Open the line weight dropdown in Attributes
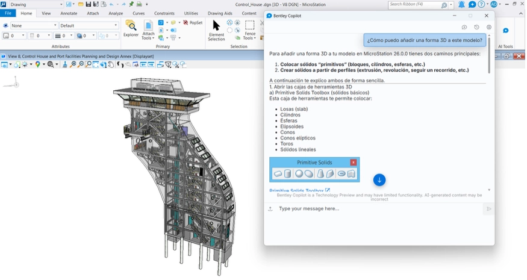 click(x=63, y=36)
